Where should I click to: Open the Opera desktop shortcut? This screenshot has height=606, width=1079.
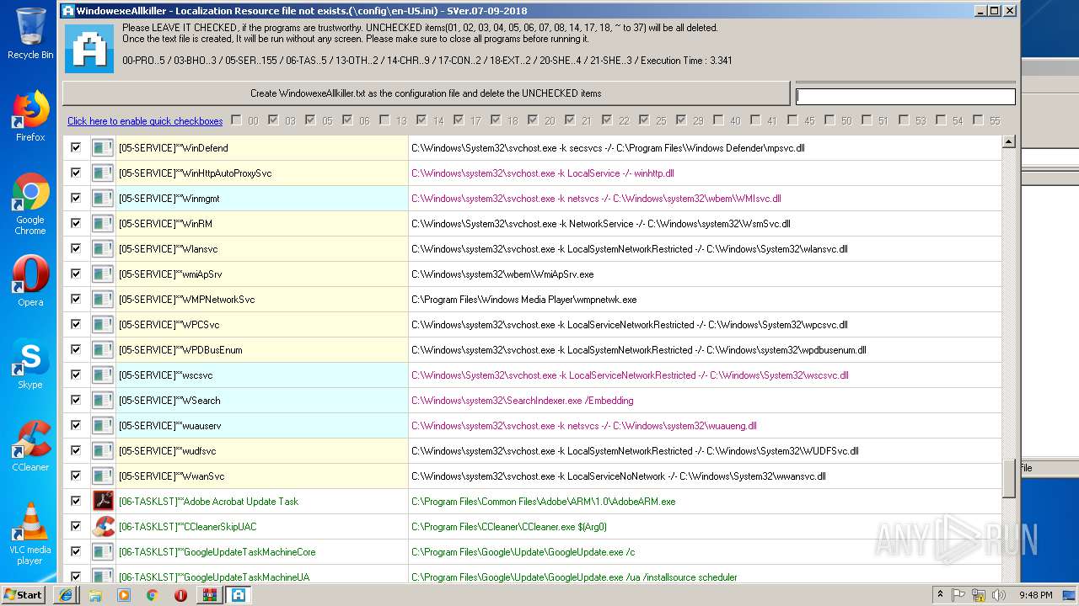30,281
